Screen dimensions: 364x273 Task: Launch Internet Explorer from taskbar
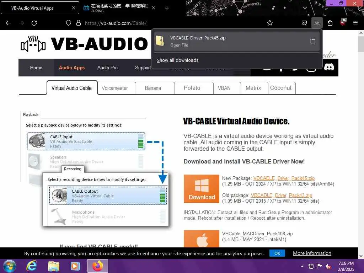[32, 266]
